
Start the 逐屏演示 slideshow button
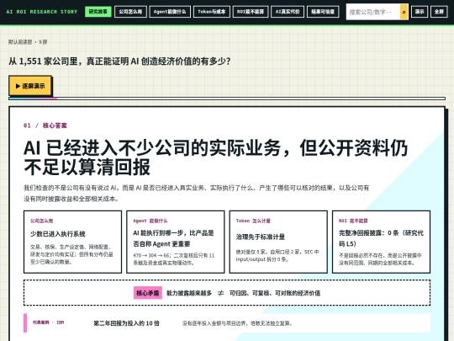[30, 86]
